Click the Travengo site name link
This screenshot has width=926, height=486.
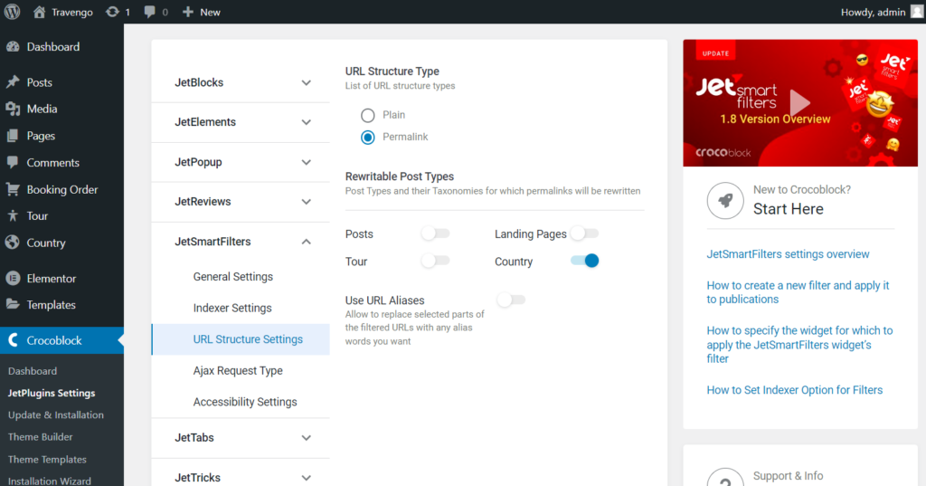[x=72, y=12]
